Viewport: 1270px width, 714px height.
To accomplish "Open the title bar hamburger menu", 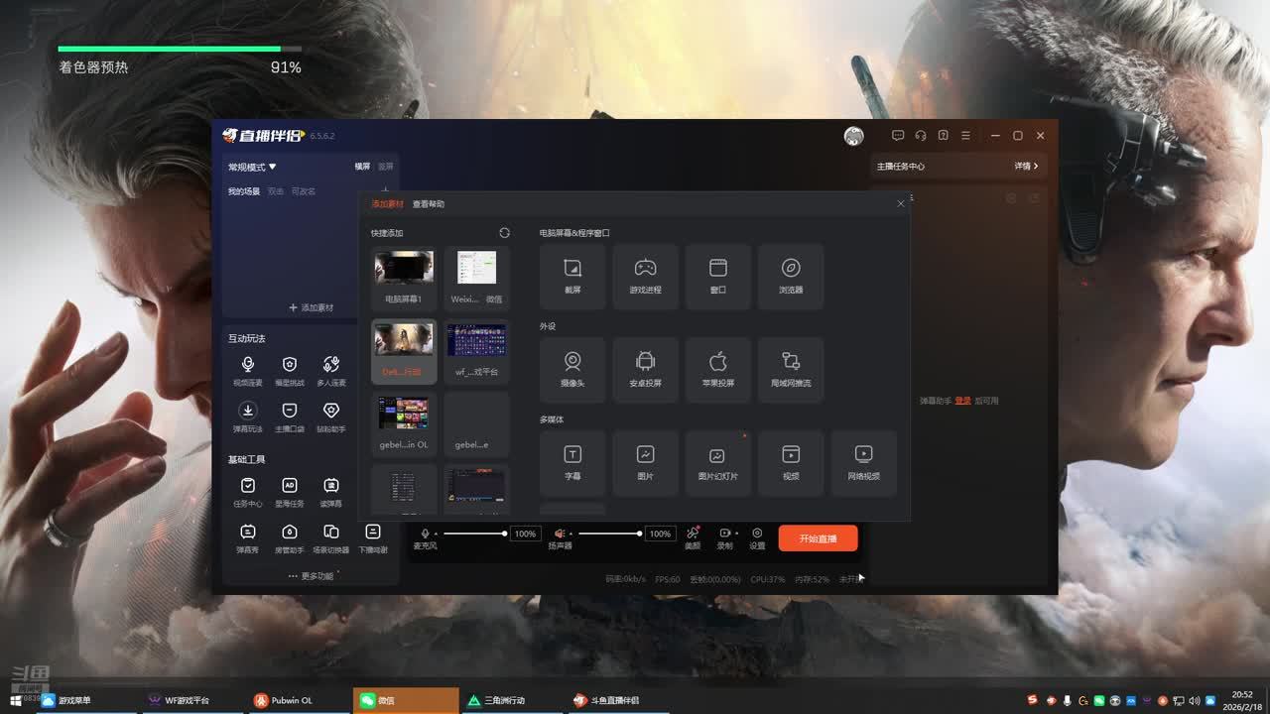I will point(965,136).
